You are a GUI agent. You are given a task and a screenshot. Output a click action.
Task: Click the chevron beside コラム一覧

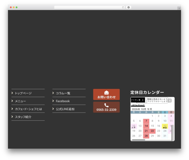(53, 93)
